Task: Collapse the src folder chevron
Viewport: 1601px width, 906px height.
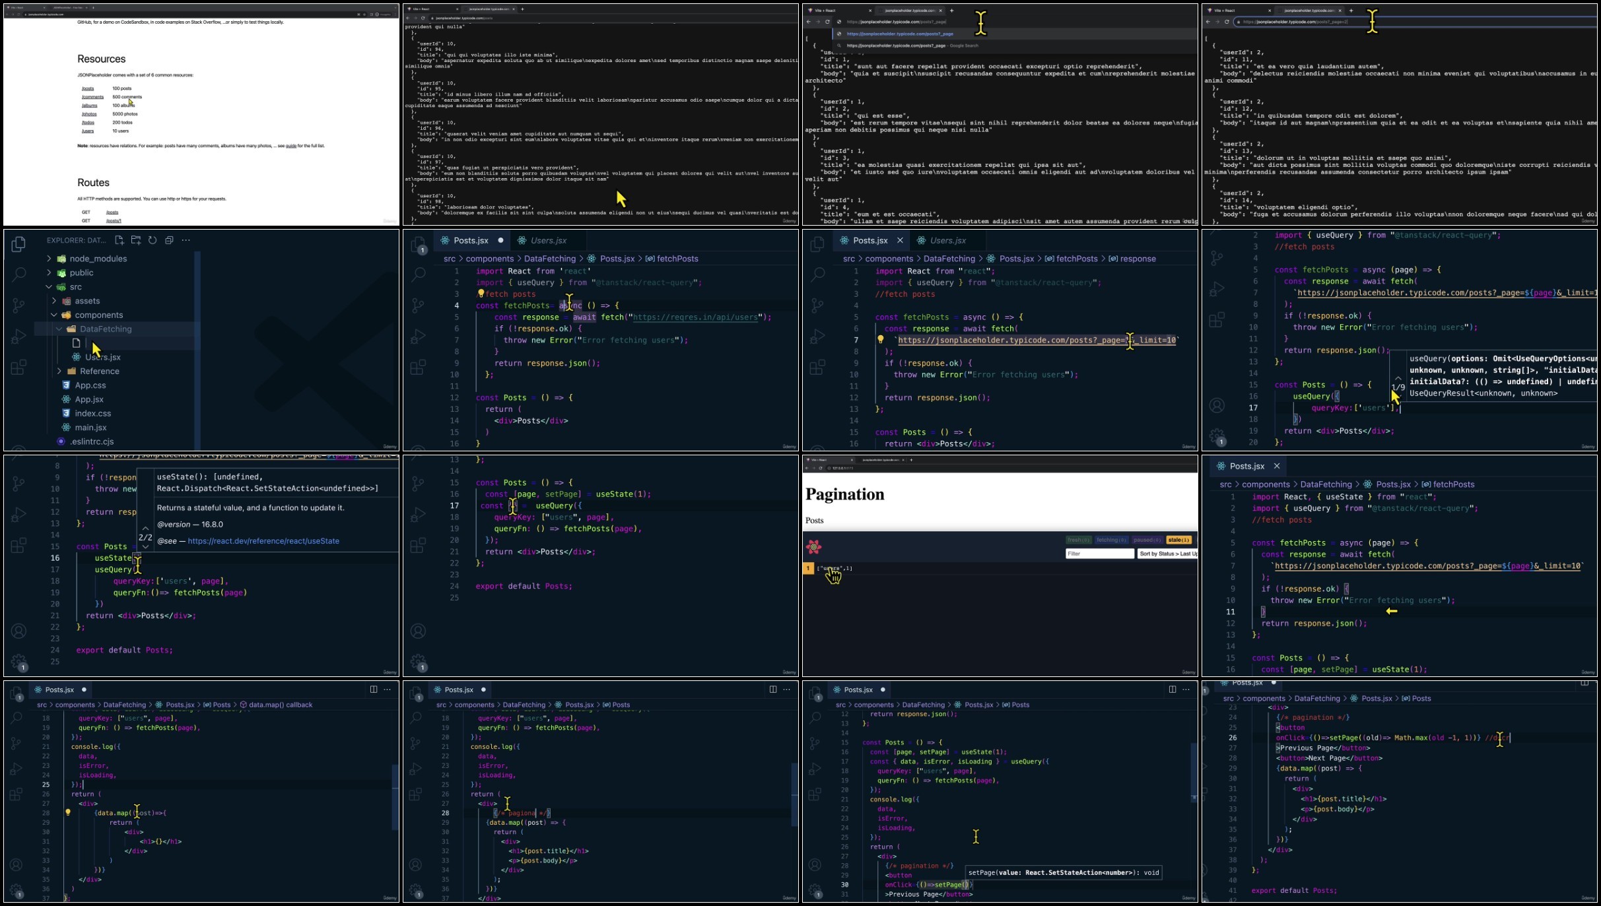Action: 49,287
